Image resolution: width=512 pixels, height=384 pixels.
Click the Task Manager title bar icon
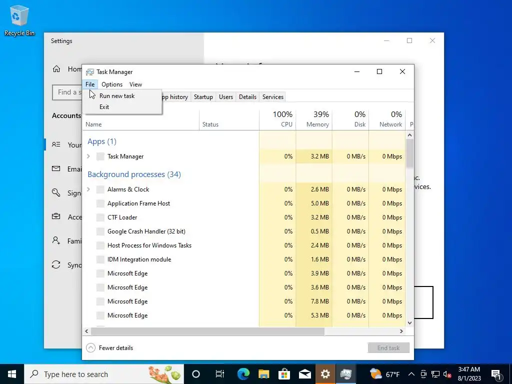(90, 72)
